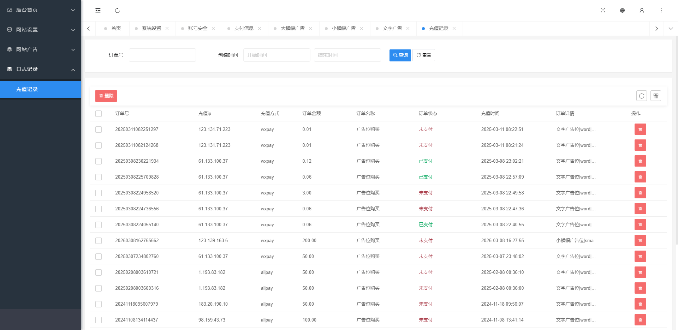Expand the 网站广告 sidebar menu
The height and width of the screenshot is (330, 678).
click(x=41, y=49)
